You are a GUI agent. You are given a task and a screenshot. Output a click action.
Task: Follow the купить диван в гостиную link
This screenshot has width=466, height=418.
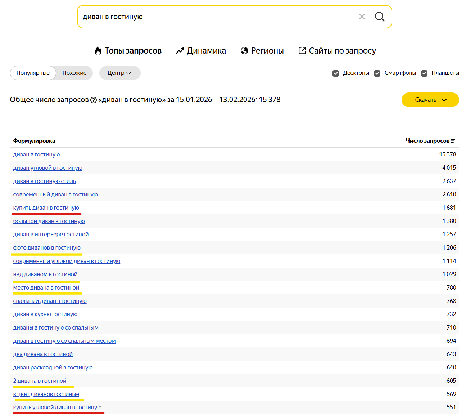pyautogui.click(x=46, y=208)
